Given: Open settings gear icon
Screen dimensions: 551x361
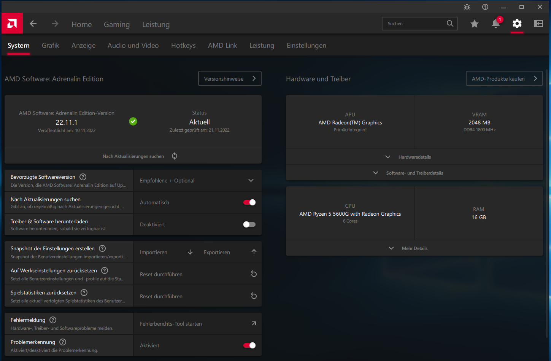Looking at the screenshot, I should coord(517,24).
